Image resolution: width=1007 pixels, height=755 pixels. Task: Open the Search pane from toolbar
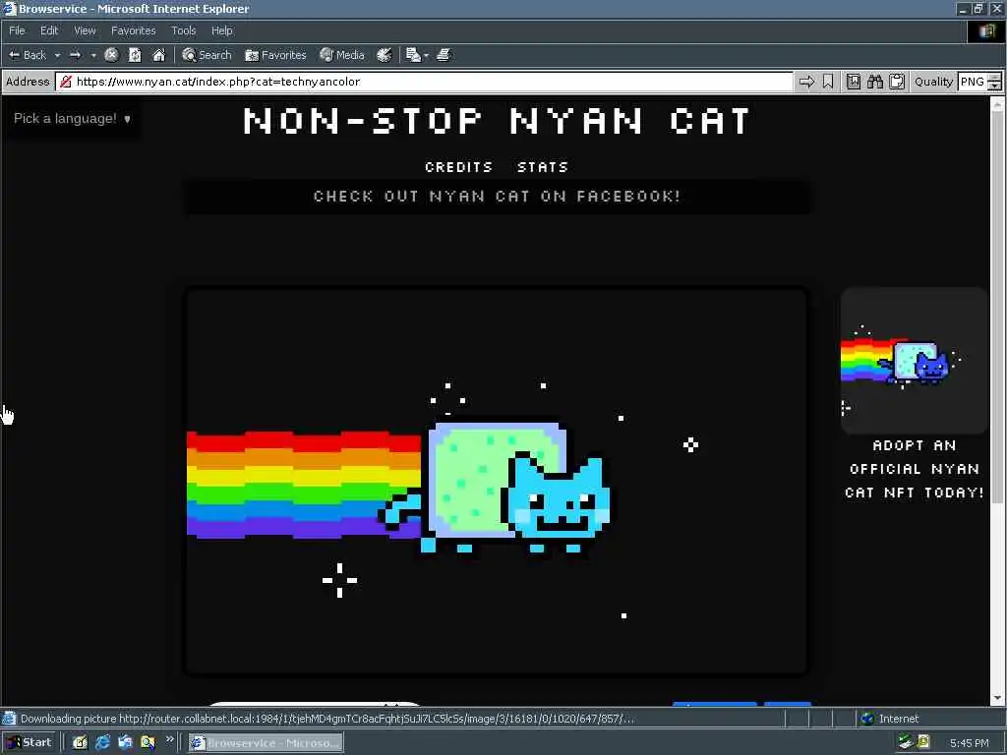click(x=207, y=55)
